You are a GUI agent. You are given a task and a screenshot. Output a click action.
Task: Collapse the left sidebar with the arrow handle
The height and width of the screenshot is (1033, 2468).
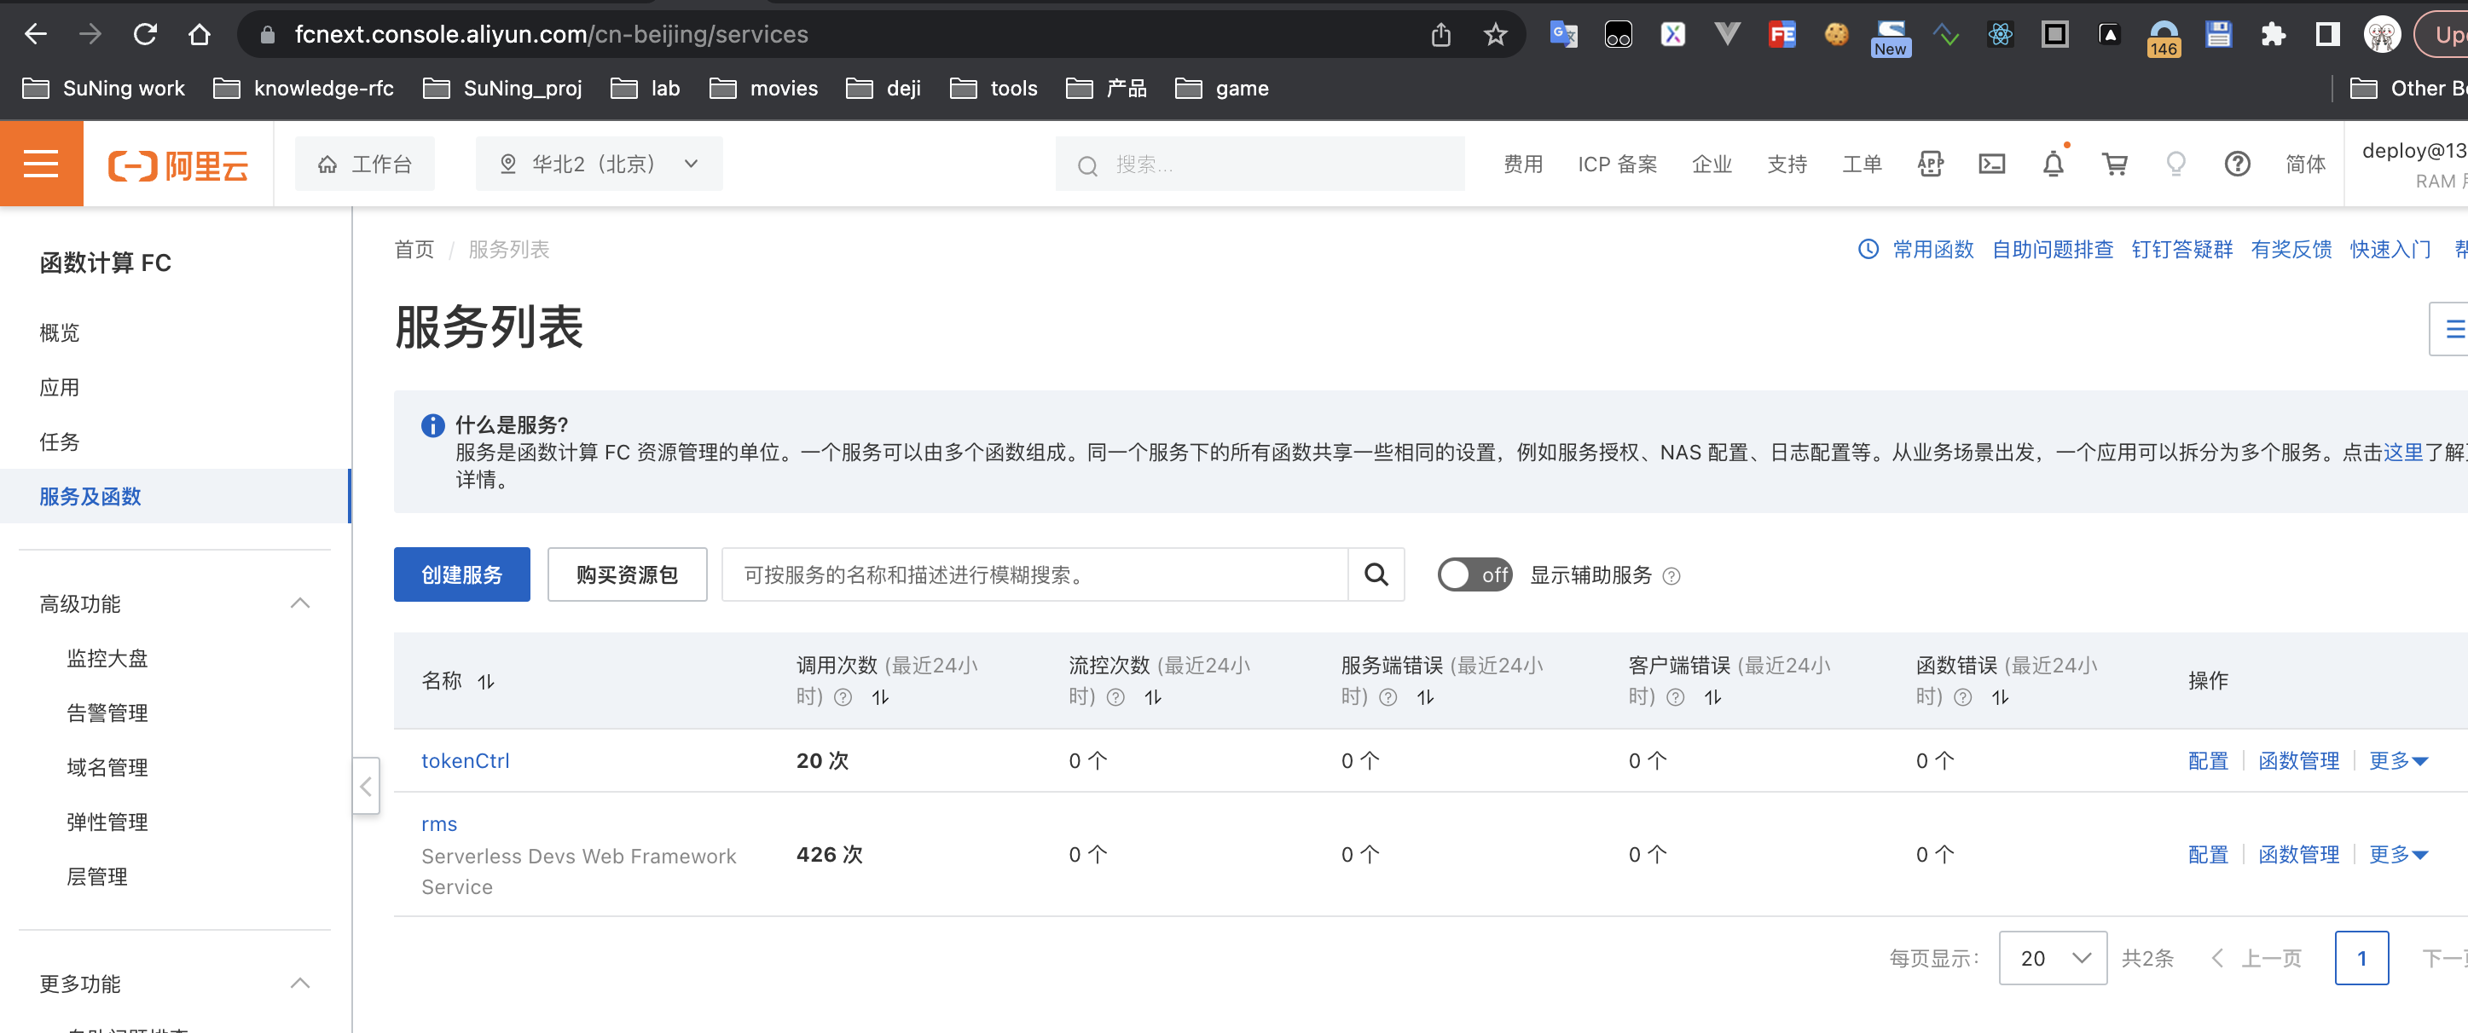coord(366,786)
